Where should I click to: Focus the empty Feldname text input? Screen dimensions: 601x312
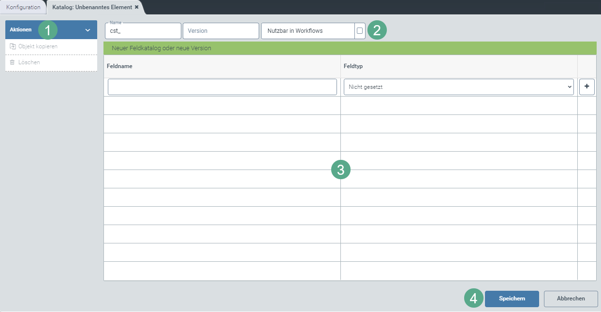pos(222,87)
